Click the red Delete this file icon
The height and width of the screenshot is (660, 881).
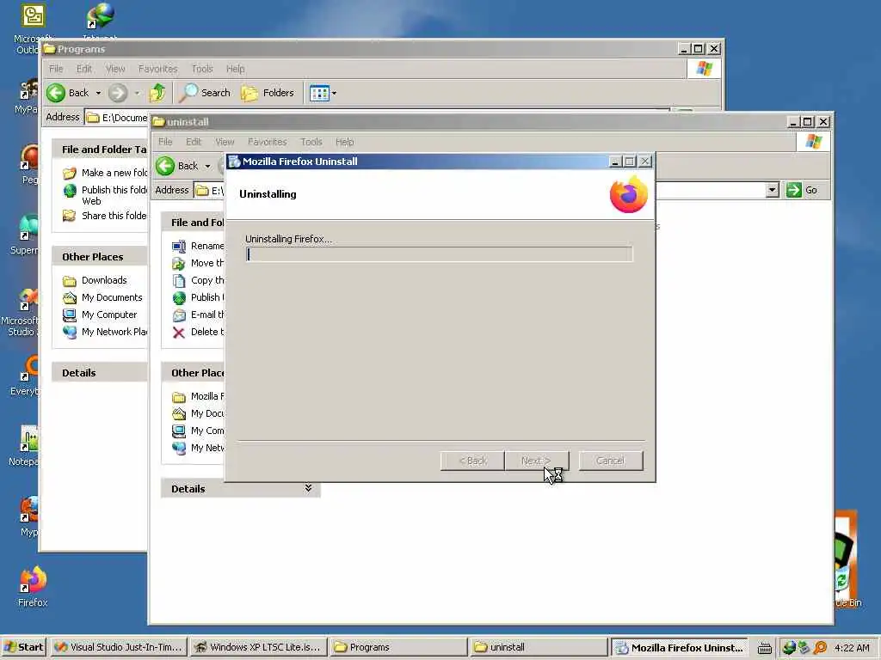tap(179, 333)
